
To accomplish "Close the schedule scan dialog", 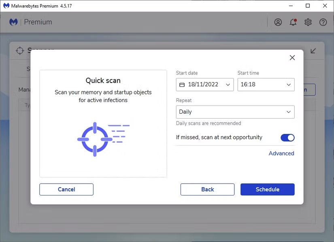I will pos(292,58).
